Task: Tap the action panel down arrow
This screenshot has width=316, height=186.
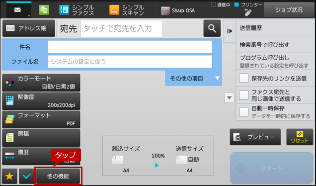Action: (x=229, y=97)
